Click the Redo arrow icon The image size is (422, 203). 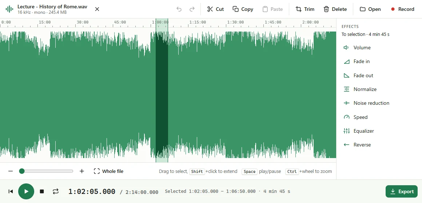tap(192, 9)
